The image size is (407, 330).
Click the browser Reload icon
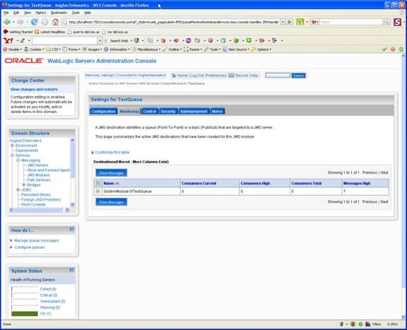tap(34, 22)
